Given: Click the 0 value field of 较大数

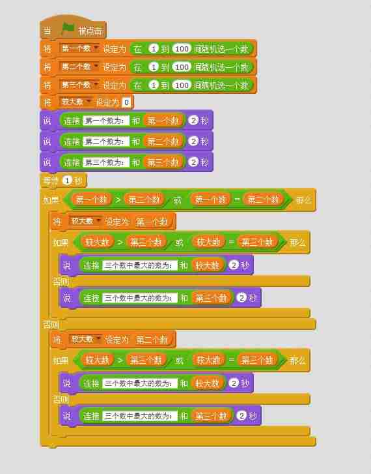Looking at the screenshot, I should tap(126, 102).
